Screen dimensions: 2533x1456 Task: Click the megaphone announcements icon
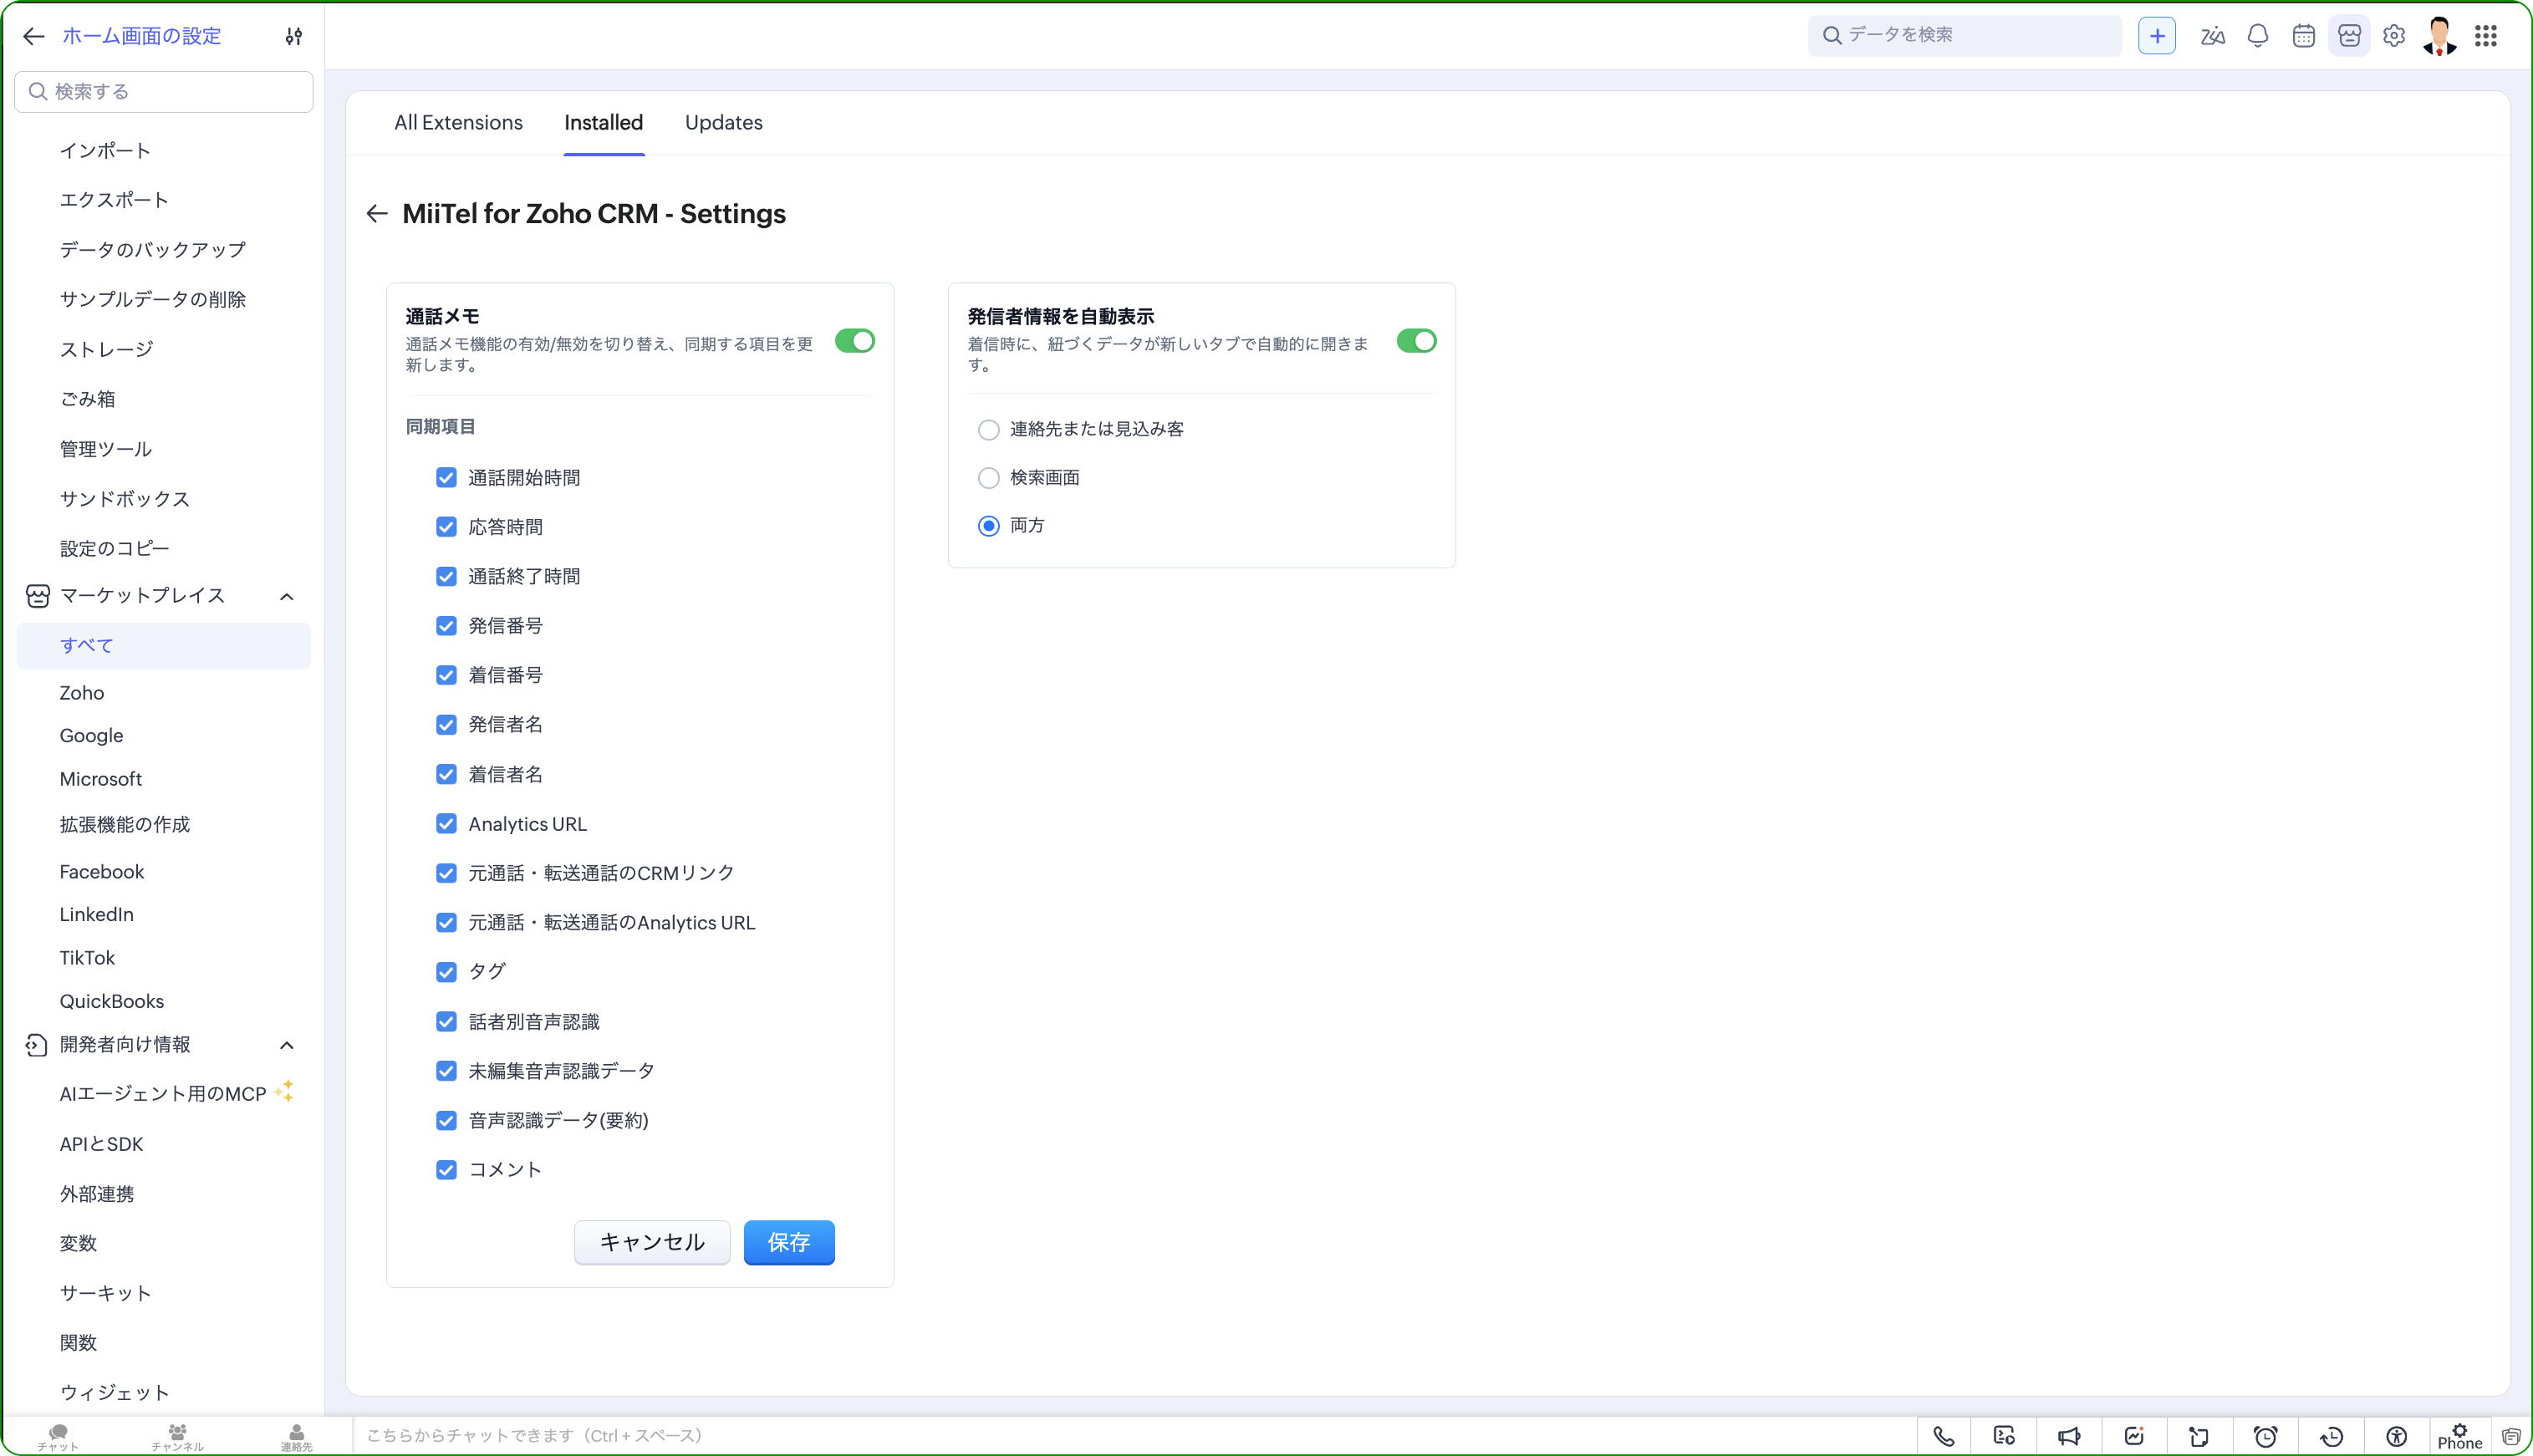(2069, 1436)
